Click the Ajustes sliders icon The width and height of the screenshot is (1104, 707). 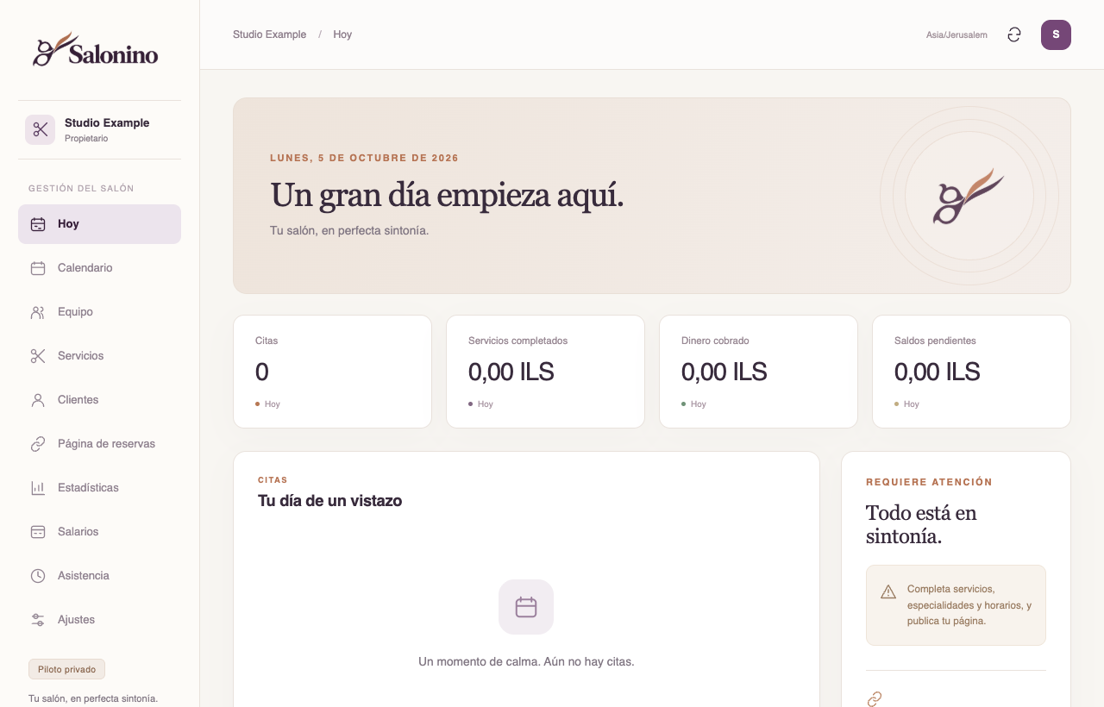point(38,620)
